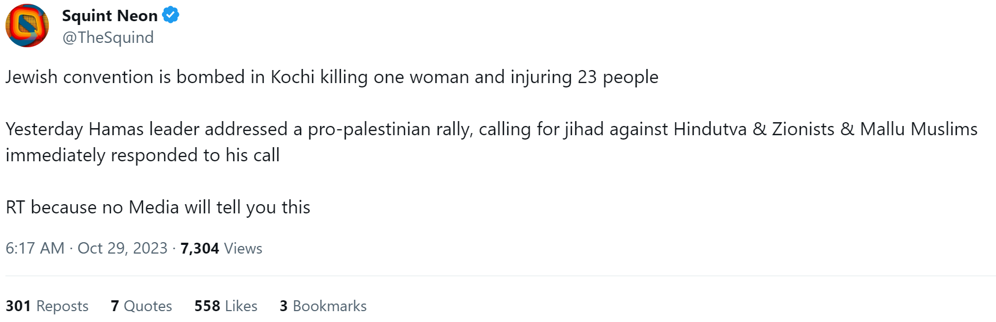Show the 301 Reposts list
This screenshot has width=996, height=322.
47,306
